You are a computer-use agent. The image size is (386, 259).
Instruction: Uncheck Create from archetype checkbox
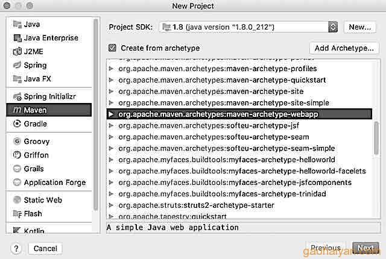pos(112,48)
